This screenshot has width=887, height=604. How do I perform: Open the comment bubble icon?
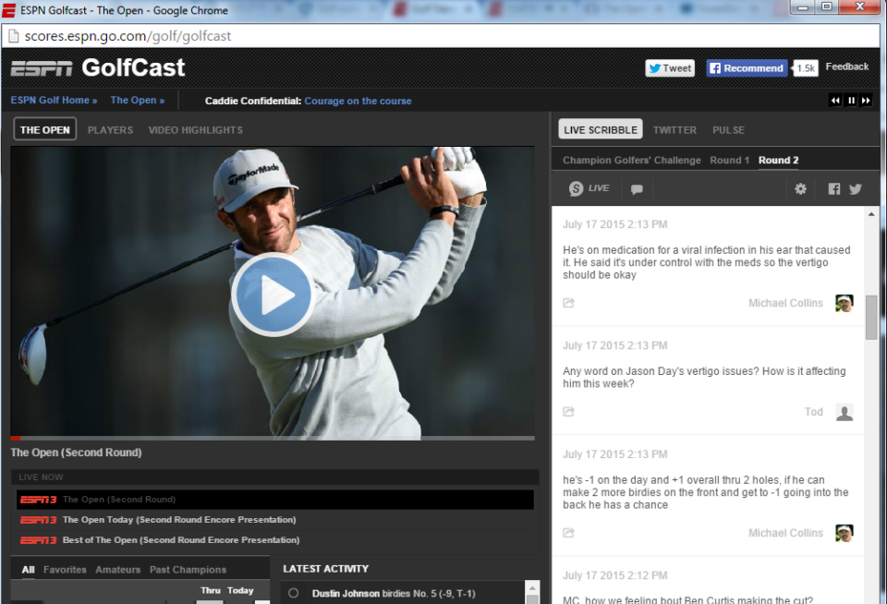point(637,189)
